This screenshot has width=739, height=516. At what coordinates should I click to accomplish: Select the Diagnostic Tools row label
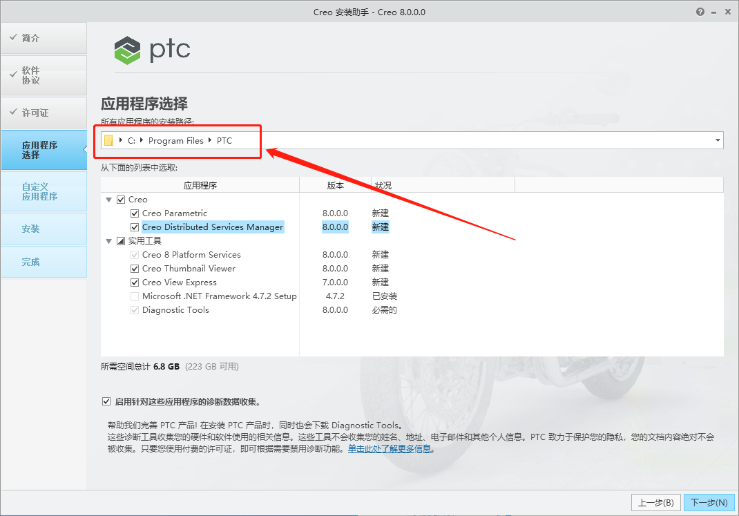[175, 310]
